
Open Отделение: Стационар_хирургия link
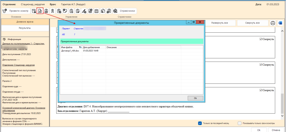click(18, 65)
